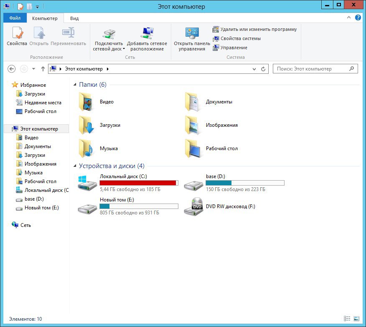Select Избранное in the navigation pane
The height and width of the screenshot is (327, 366).
tap(33, 85)
